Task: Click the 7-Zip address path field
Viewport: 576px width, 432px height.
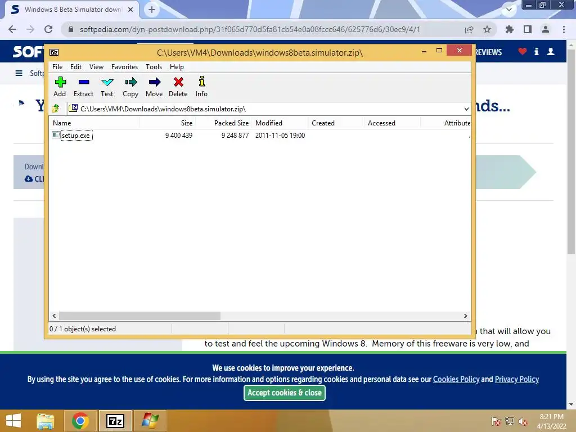Action: tap(269, 109)
